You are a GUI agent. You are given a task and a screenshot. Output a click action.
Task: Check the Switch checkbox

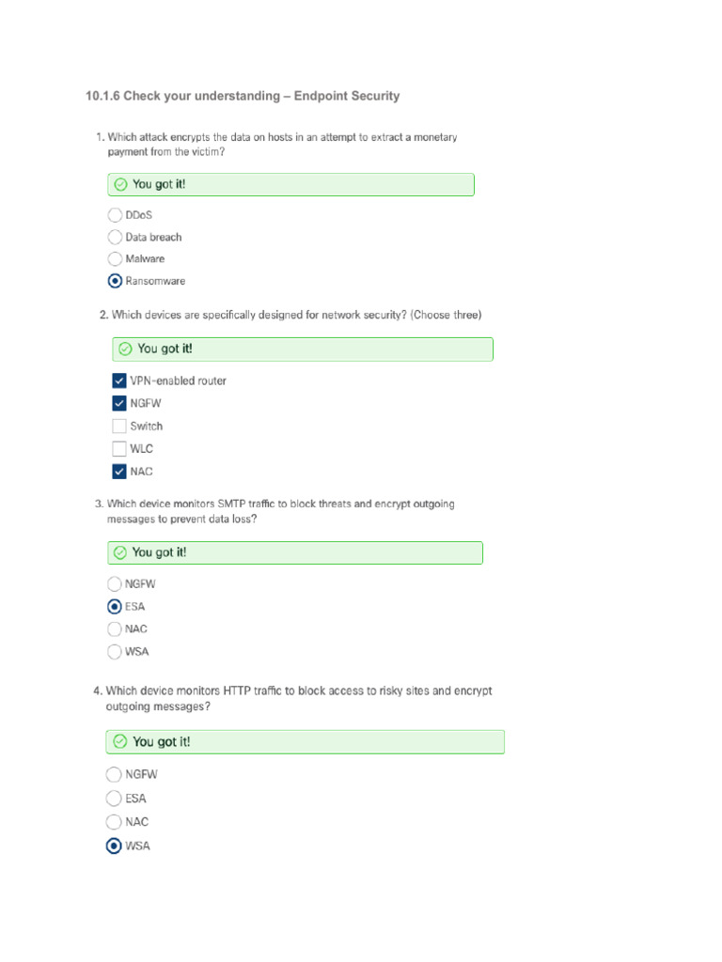pos(119,426)
